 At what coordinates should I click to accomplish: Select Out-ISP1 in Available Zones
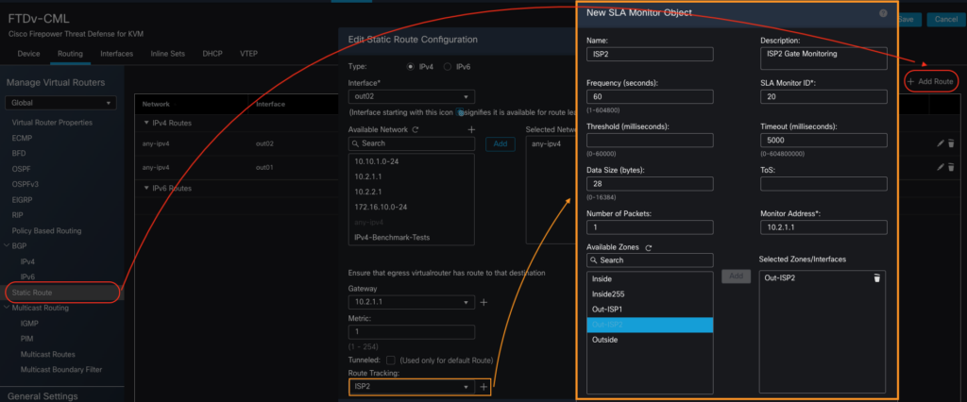(650, 310)
